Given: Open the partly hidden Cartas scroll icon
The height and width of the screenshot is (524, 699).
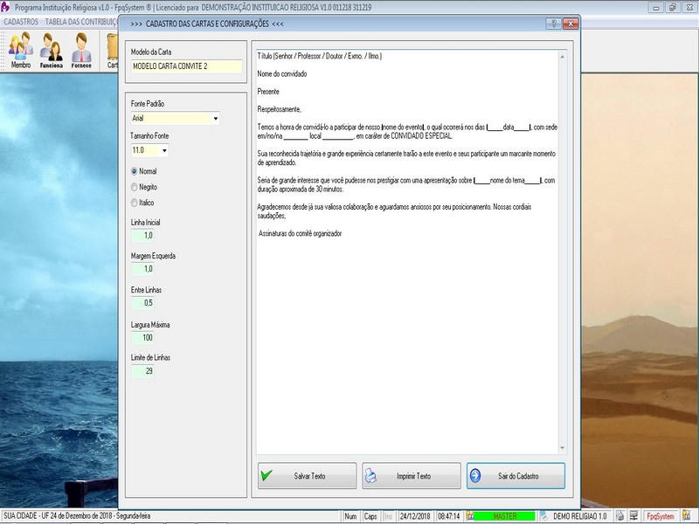Looking at the screenshot, I should 113,50.
